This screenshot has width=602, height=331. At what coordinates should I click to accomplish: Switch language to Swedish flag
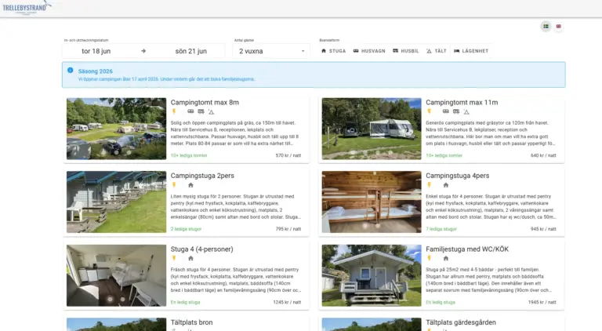(546, 26)
